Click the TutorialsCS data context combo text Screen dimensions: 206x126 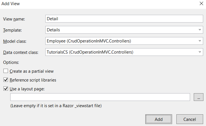(x=90, y=52)
